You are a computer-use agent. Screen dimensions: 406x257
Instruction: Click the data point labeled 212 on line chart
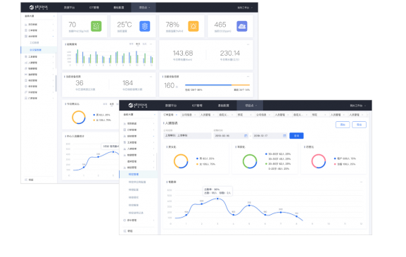[x=249, y=206]
